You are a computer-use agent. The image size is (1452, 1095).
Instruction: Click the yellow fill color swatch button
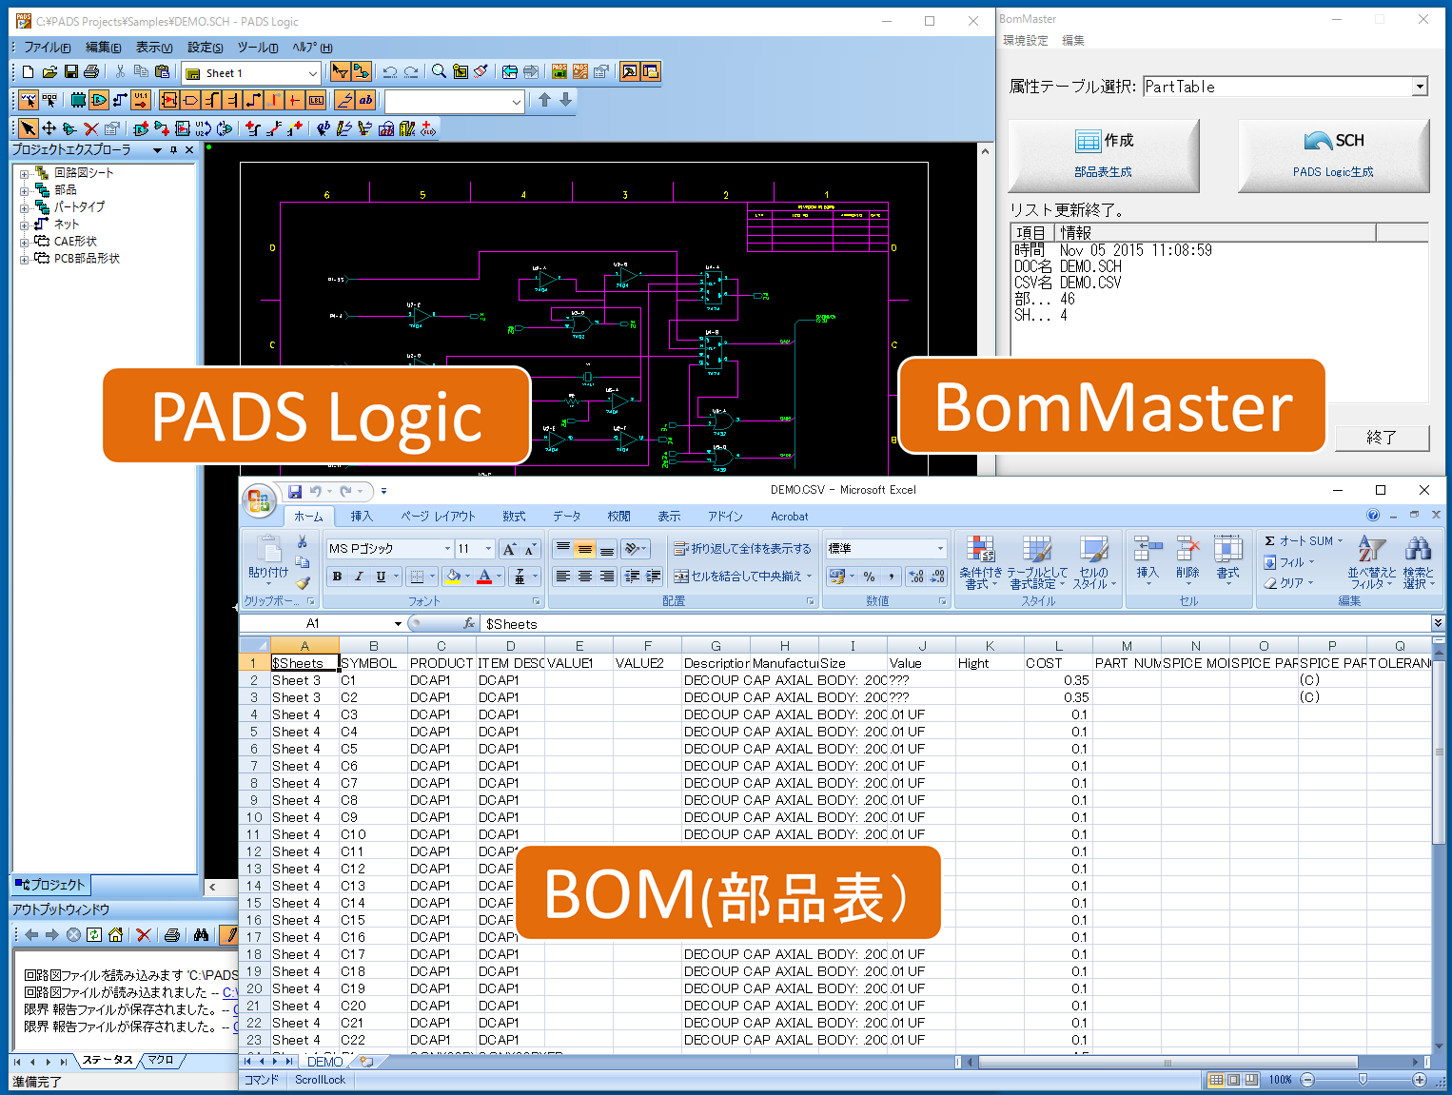tap(453, 577)
